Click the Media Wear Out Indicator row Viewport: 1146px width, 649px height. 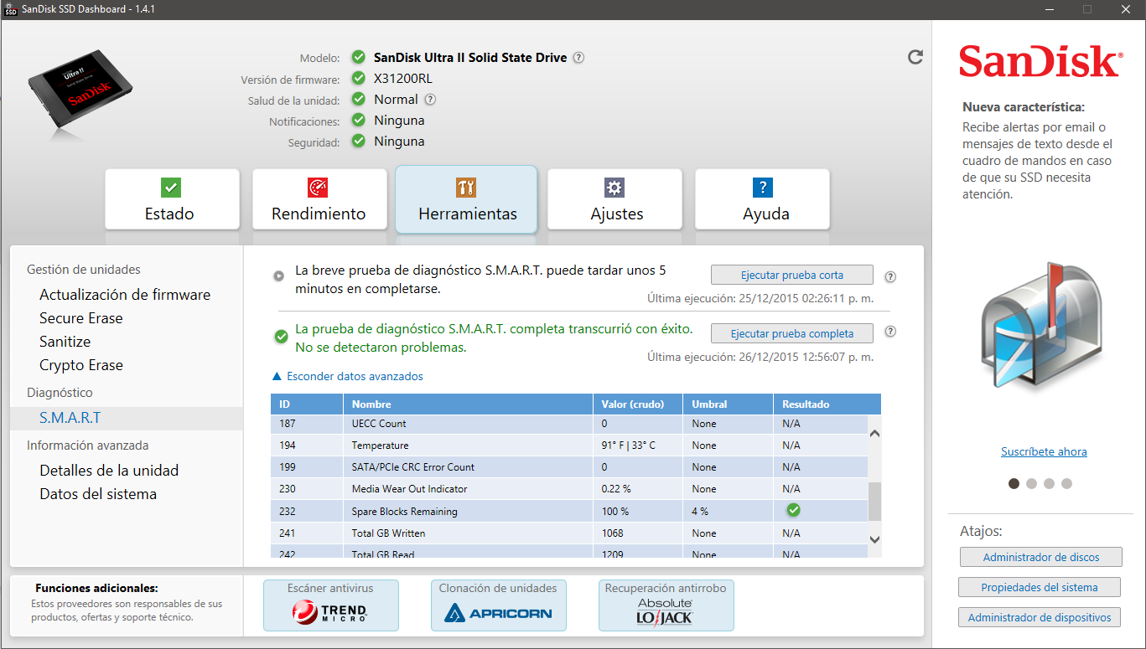click(x=569, y=488)
